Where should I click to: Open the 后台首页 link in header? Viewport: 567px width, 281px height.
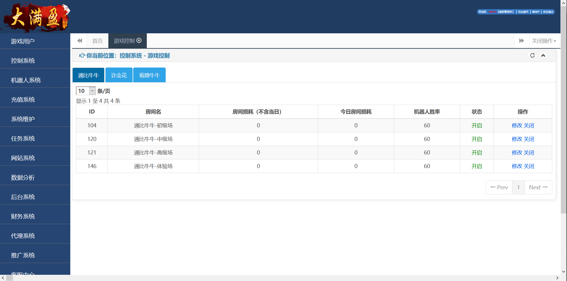[x=523, y=12]
